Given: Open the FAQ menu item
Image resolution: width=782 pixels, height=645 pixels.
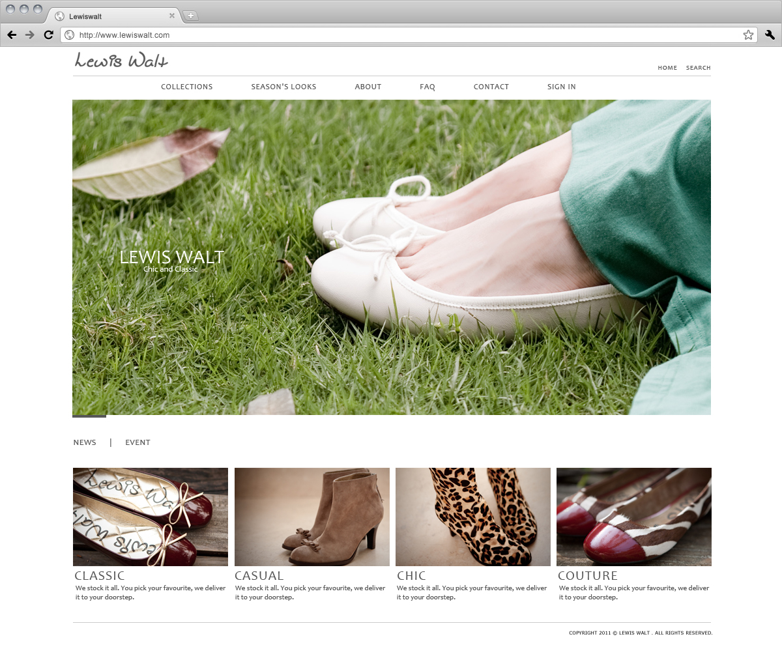Looking at the screenshot, I should [427, 87].
